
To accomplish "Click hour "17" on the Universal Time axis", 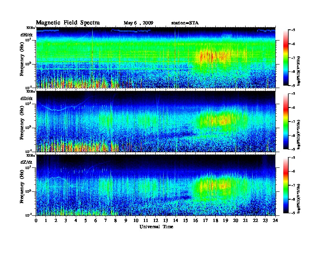I will [205, 220].
